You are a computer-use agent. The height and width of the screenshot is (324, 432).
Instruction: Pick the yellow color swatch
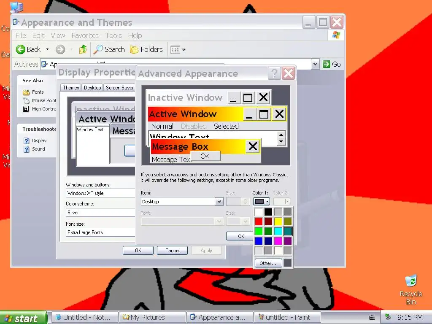[x=278, y=221]
